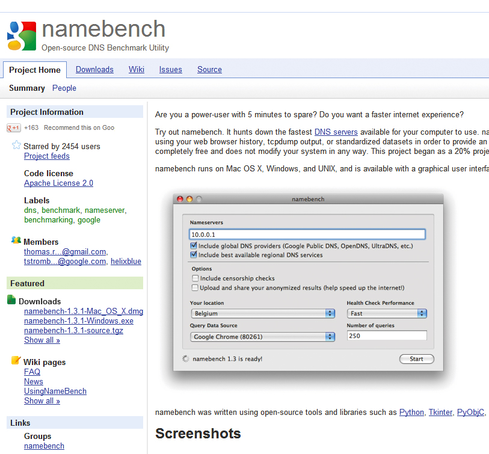489x454 pixels.
Task: Star the project with the star icon
Action: pyautogui.click(x=16, y=146)
